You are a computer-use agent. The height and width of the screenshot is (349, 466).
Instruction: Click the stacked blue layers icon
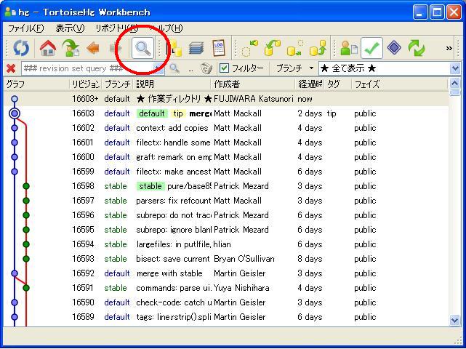[196, 48]
